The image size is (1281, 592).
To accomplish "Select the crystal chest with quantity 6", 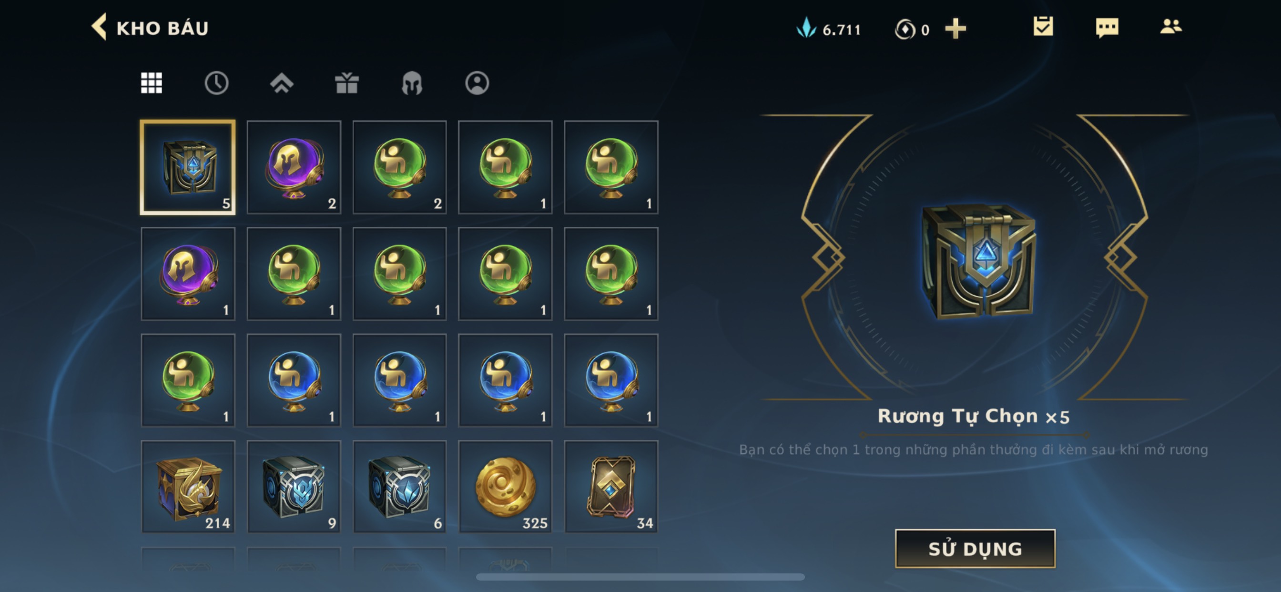I will [399, 487].
